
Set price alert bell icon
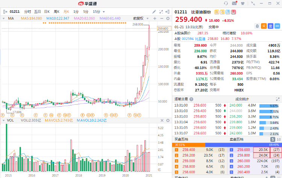pos(257,26)
